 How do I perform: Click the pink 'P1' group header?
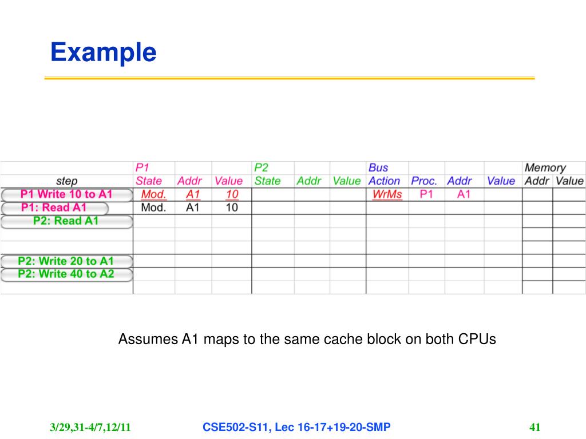pos(142,167)
